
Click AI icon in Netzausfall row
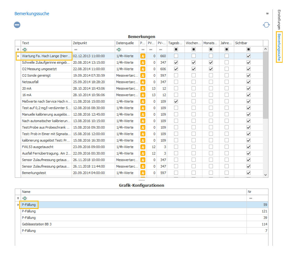point(143,82)
